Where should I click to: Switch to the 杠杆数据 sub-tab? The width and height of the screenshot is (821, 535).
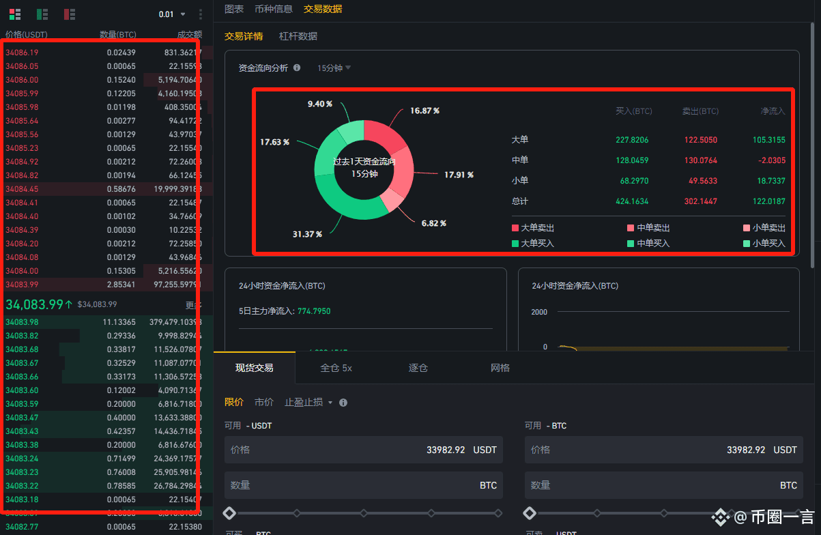coord(298,36)
